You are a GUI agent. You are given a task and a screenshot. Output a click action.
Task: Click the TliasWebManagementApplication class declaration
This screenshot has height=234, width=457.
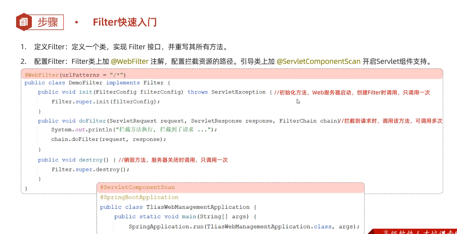pos(178,207)
